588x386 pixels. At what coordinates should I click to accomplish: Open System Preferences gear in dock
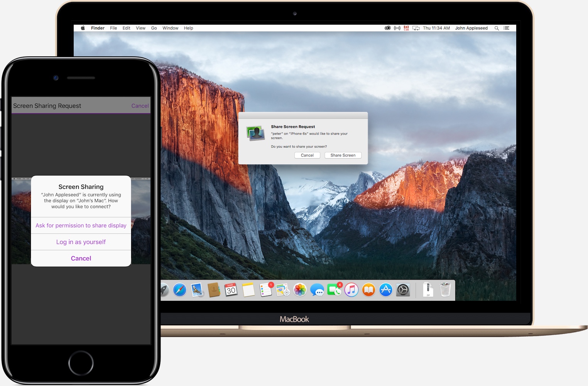(403, 290)
